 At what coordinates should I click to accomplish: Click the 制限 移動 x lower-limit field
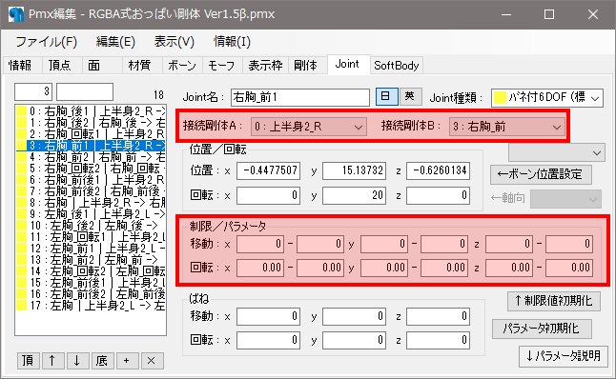point(260,244)
